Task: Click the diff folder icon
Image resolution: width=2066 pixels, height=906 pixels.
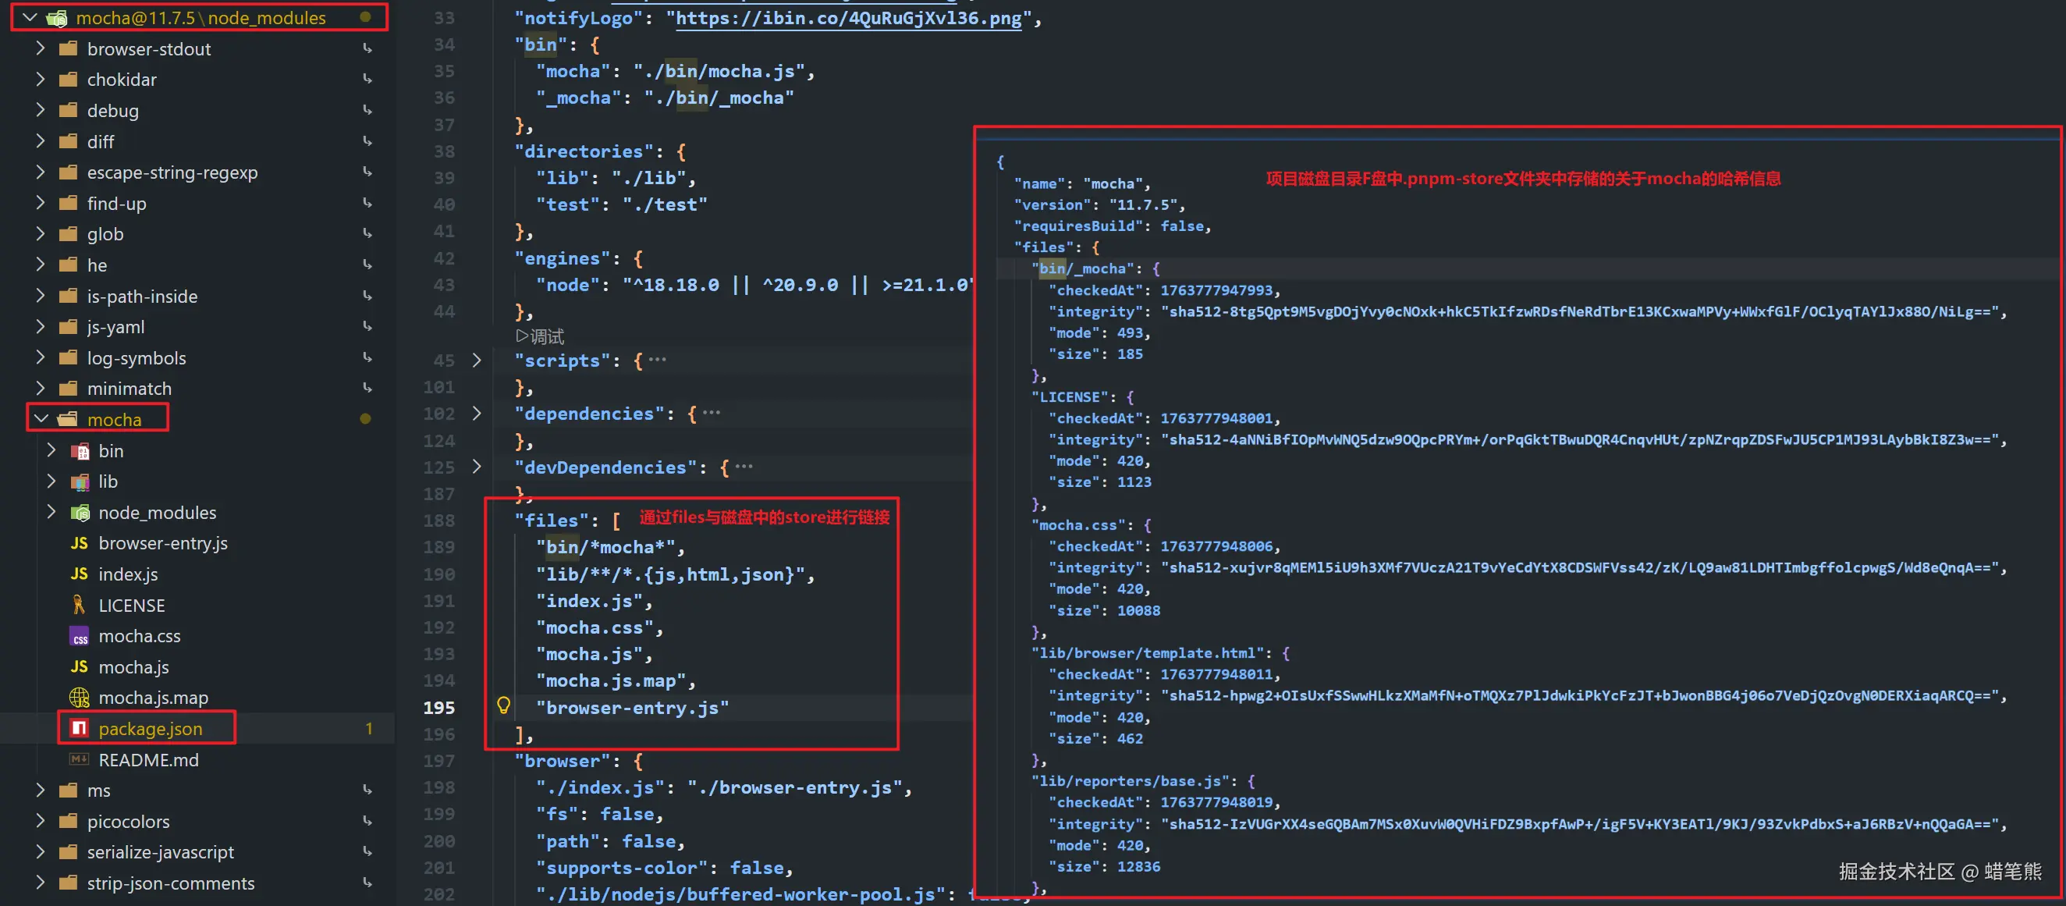Action: 68,141
